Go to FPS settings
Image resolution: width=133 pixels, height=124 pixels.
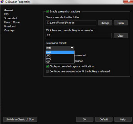[x=6, y=14]
